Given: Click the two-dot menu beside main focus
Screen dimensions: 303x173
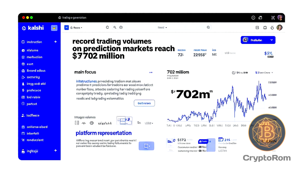Looking at the screenshot, I should pos(151,72).
